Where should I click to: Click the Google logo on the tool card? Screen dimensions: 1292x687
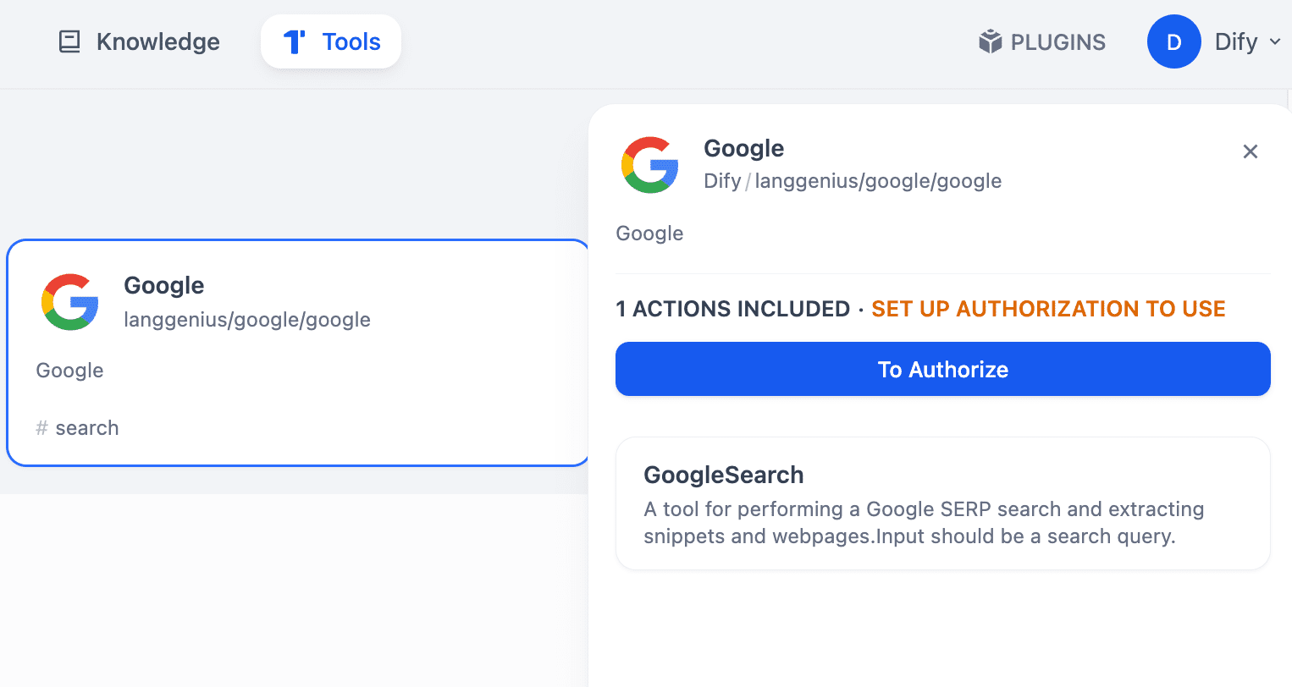[x=70, y=302]
